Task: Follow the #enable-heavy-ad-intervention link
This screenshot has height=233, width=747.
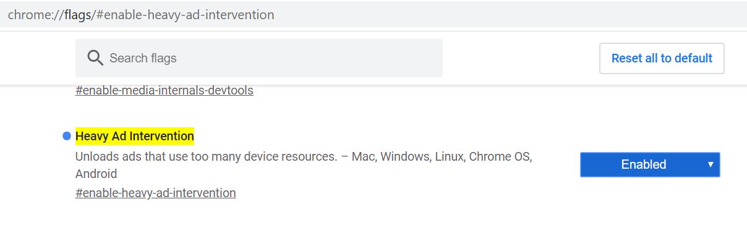Action: pos(156,193)
